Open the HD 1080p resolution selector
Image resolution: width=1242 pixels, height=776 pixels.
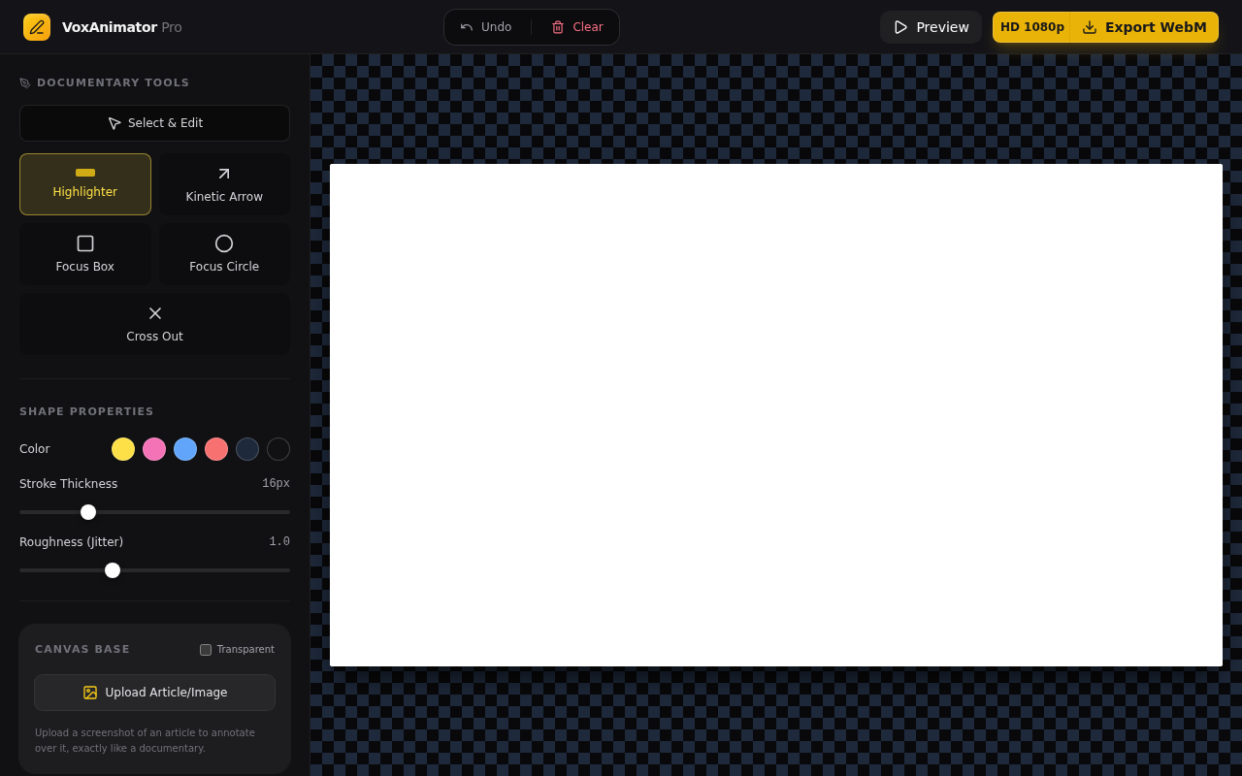1031,27
